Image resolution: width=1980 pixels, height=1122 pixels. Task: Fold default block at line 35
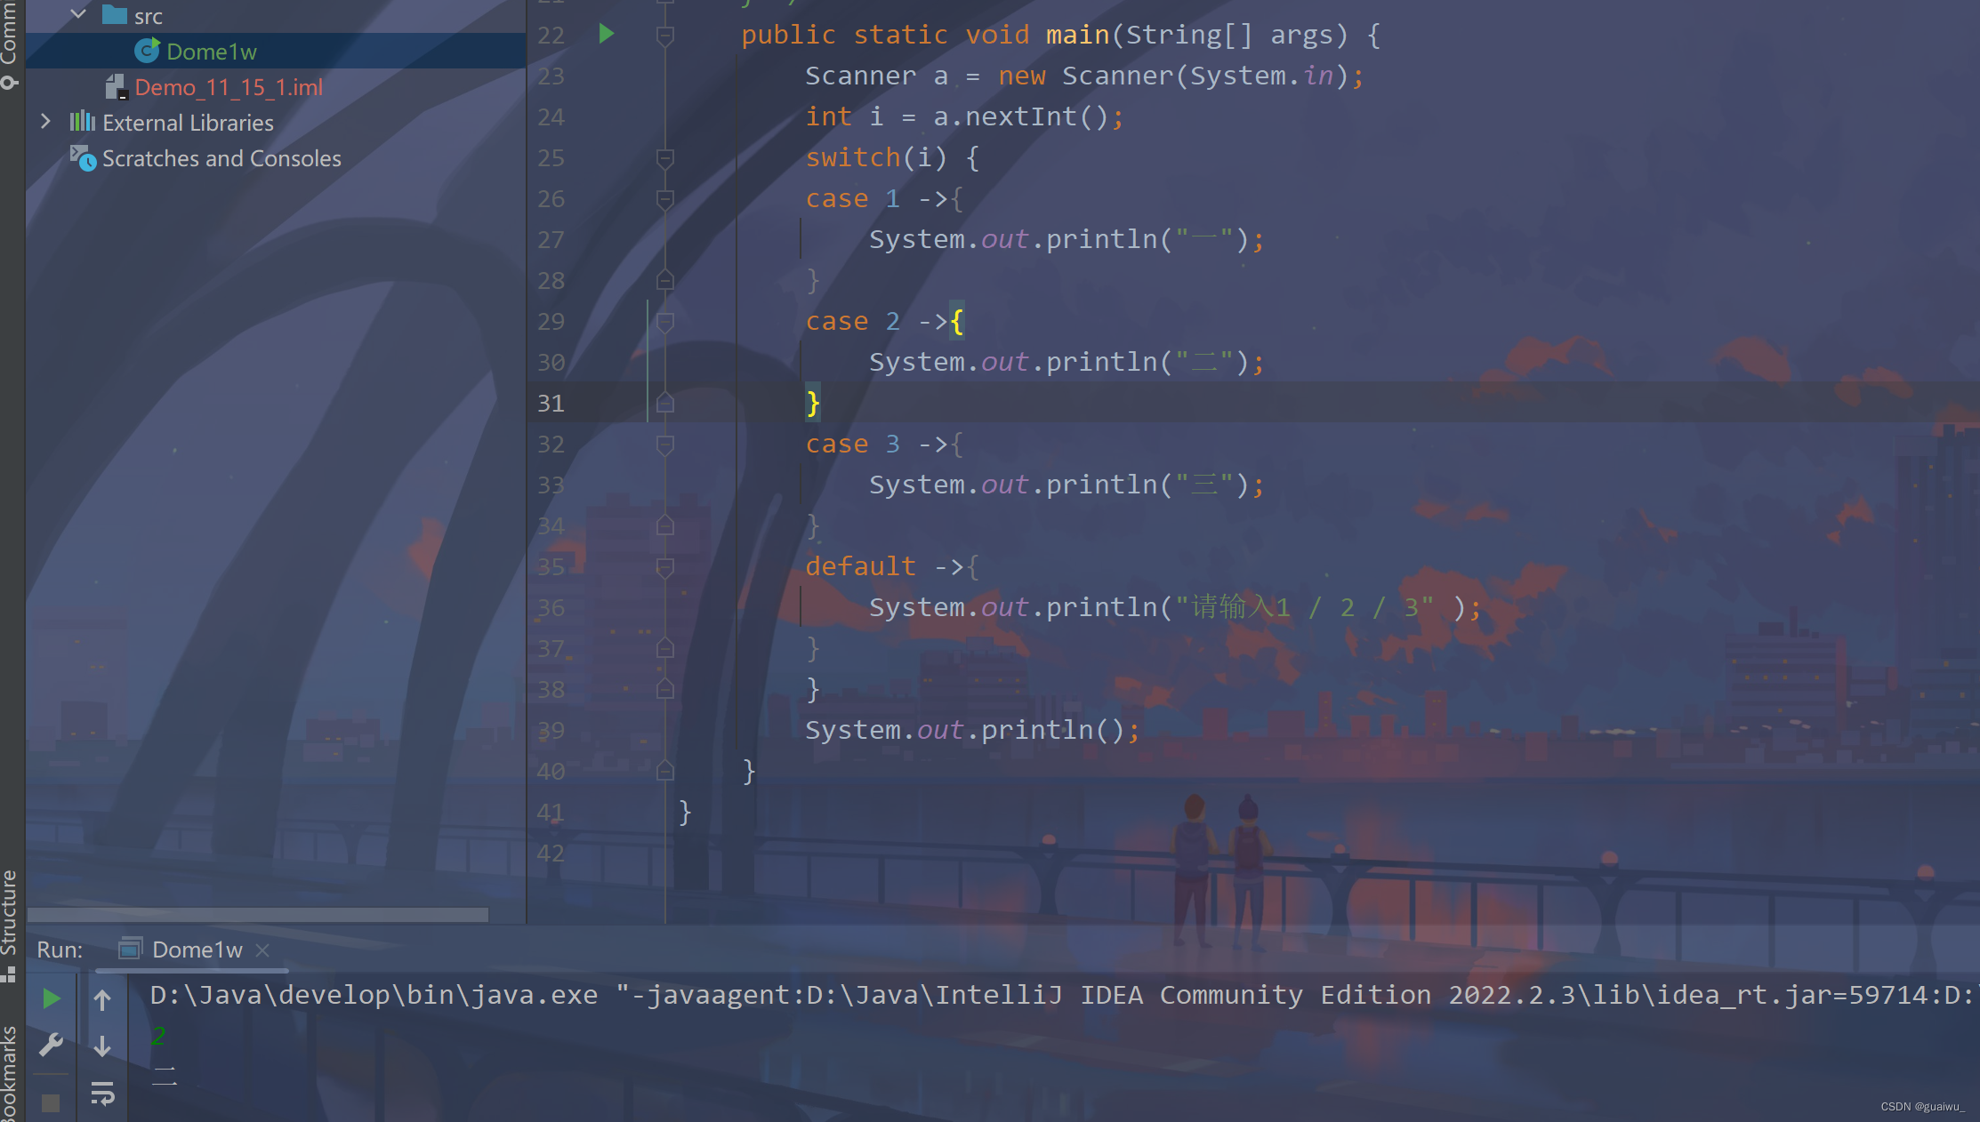tap(664, 567)
